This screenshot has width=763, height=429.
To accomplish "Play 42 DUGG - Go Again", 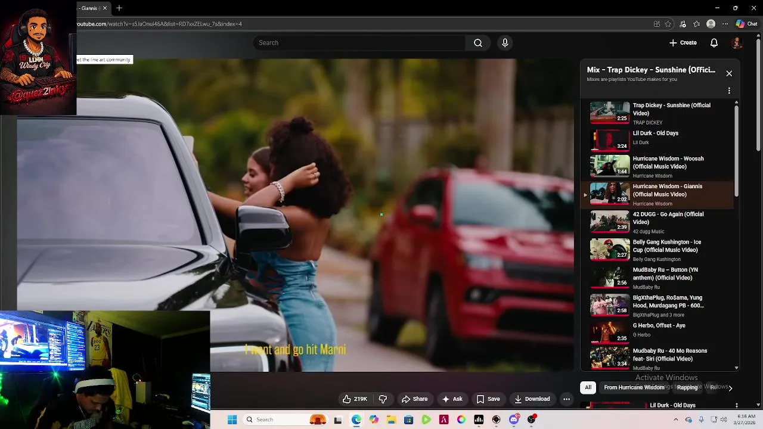I will (659, 222).
